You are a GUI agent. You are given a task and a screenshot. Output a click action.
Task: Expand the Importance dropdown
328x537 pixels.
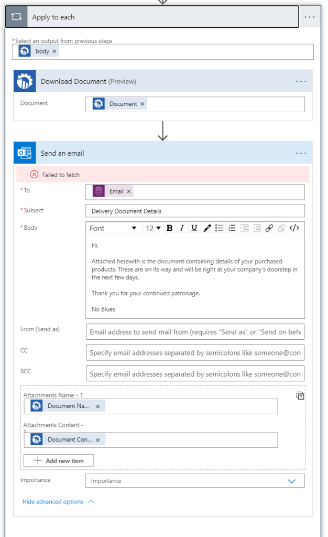(x=292, y=481)
